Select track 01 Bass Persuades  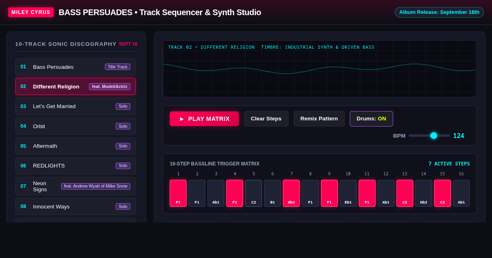coord(75,67)
